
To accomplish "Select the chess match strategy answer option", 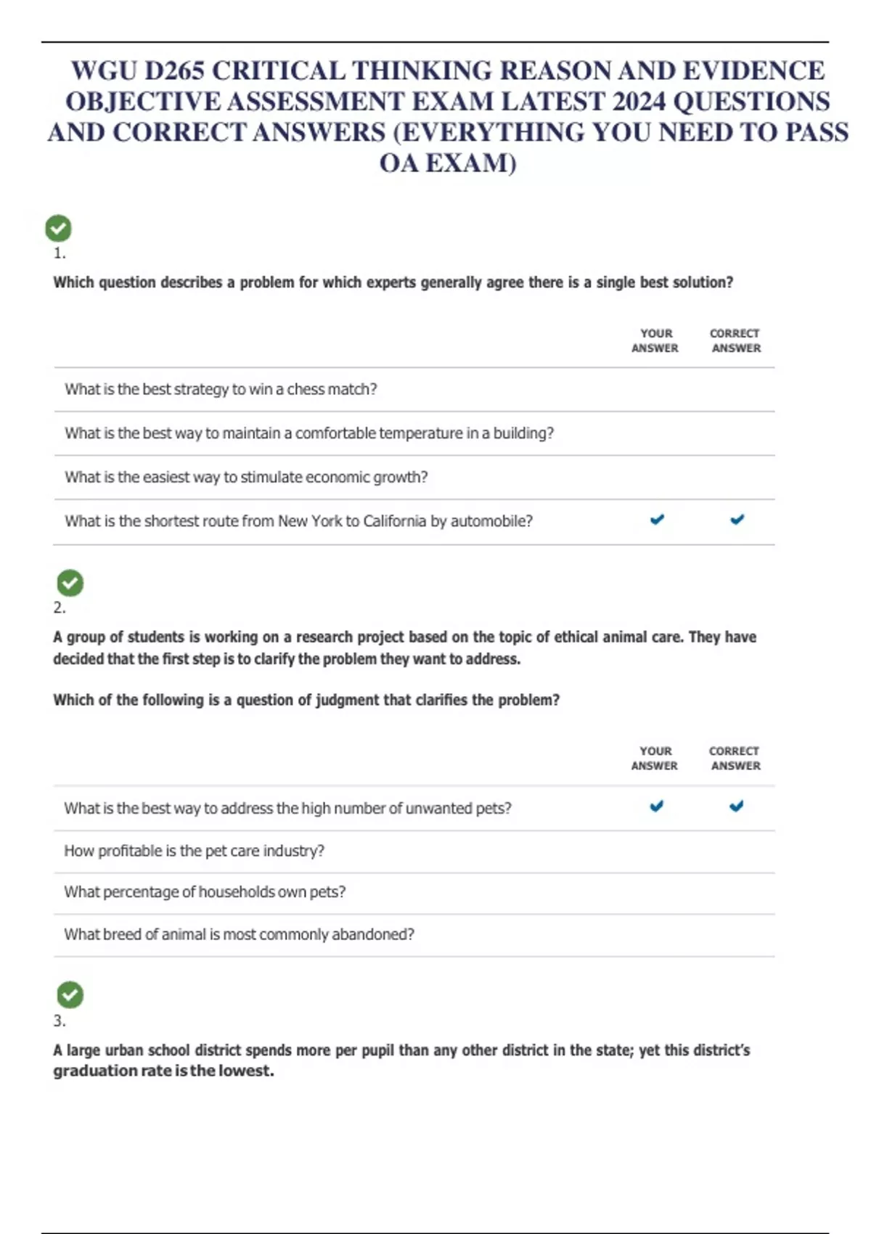I will click(x=221, y=390).
